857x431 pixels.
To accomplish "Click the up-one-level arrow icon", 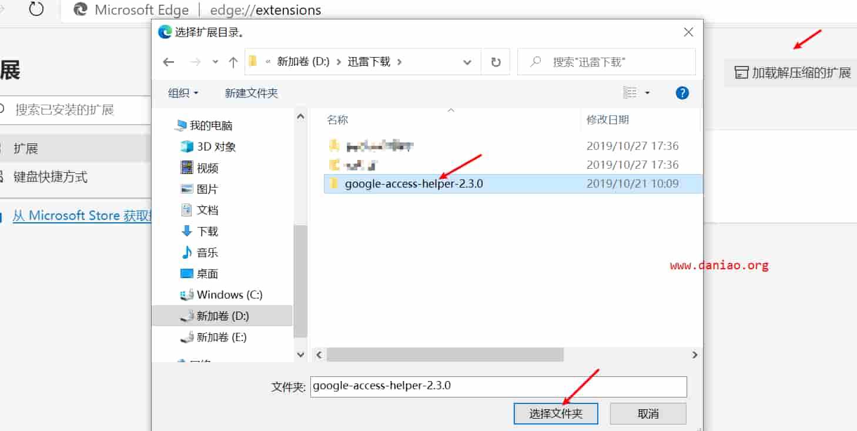I will pyautogui.click(x=233, y=62).
